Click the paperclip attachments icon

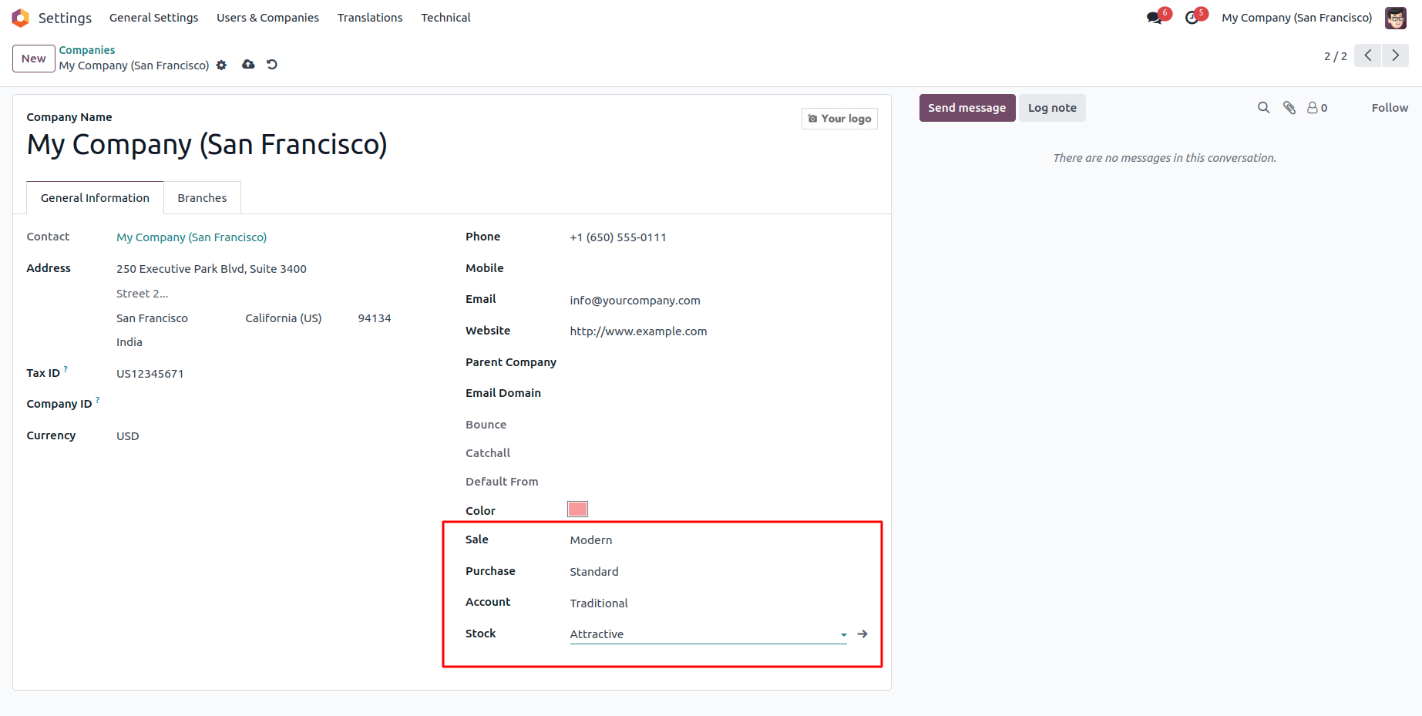tap(1289, 108)
